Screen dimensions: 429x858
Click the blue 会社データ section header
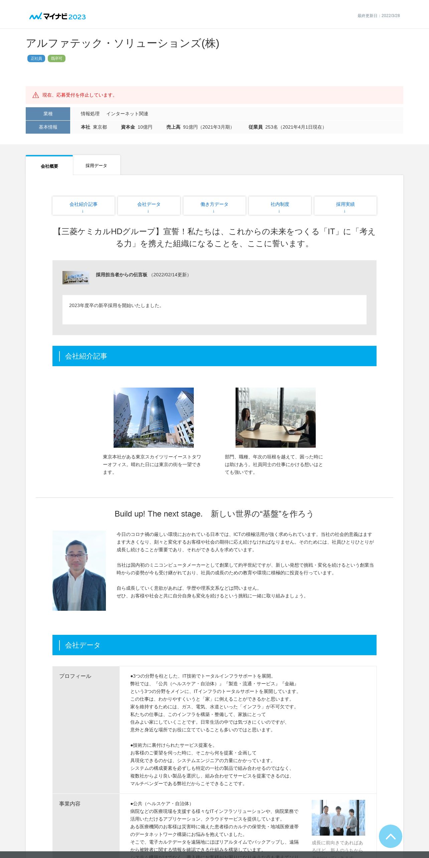(214, 645)
